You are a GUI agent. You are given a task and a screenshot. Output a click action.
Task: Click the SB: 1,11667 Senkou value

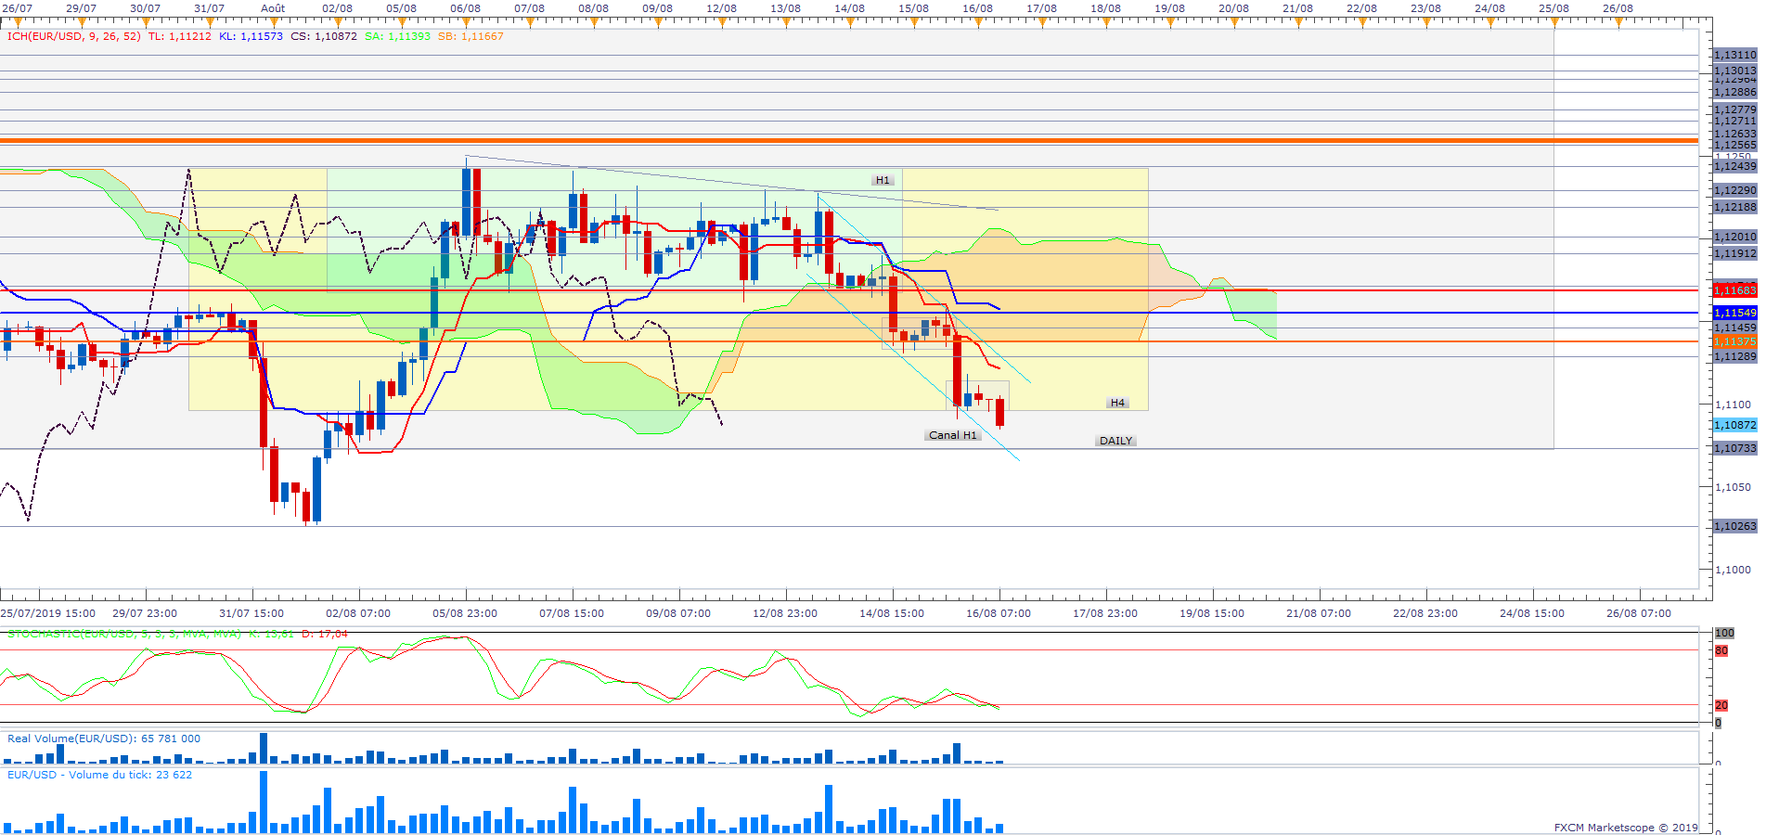click(471, 36)
